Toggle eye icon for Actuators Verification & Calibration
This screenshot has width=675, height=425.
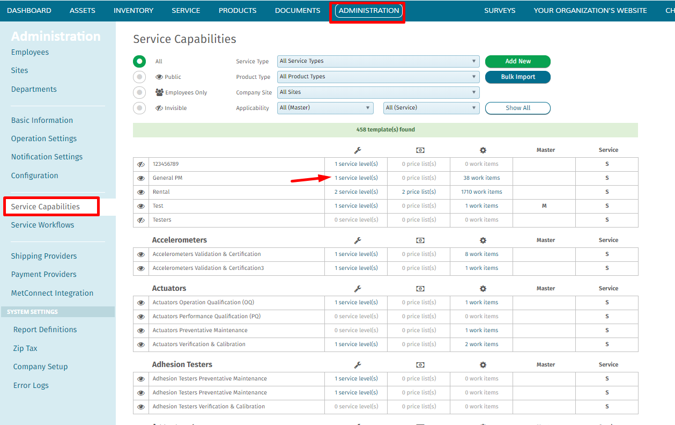[141, 345]
